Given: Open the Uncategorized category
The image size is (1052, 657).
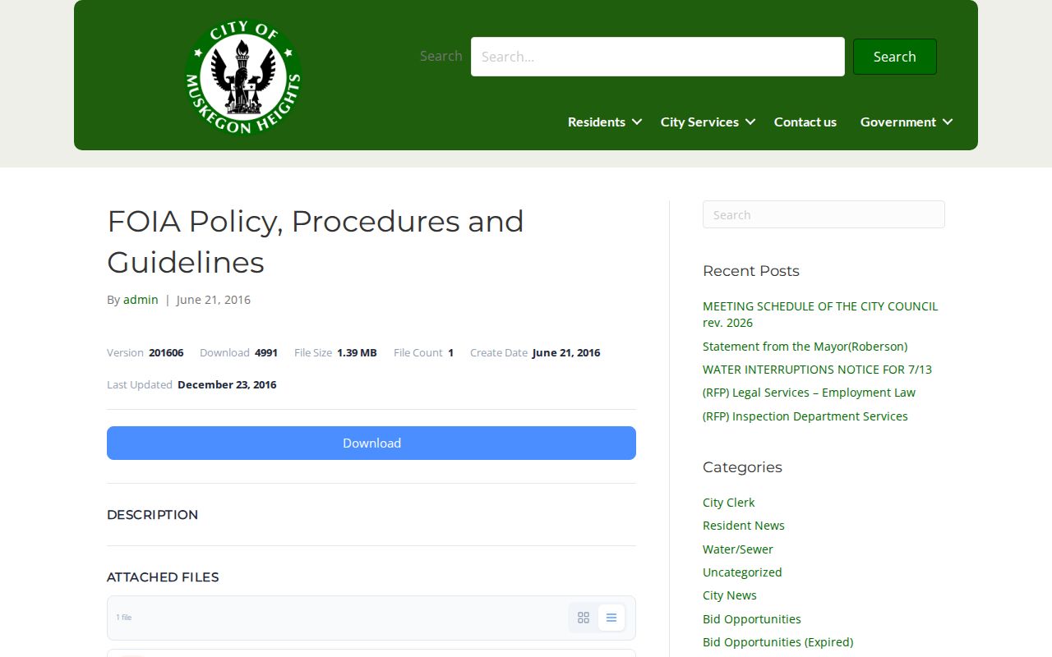Looking at the screenshot, I should point(742,572).
